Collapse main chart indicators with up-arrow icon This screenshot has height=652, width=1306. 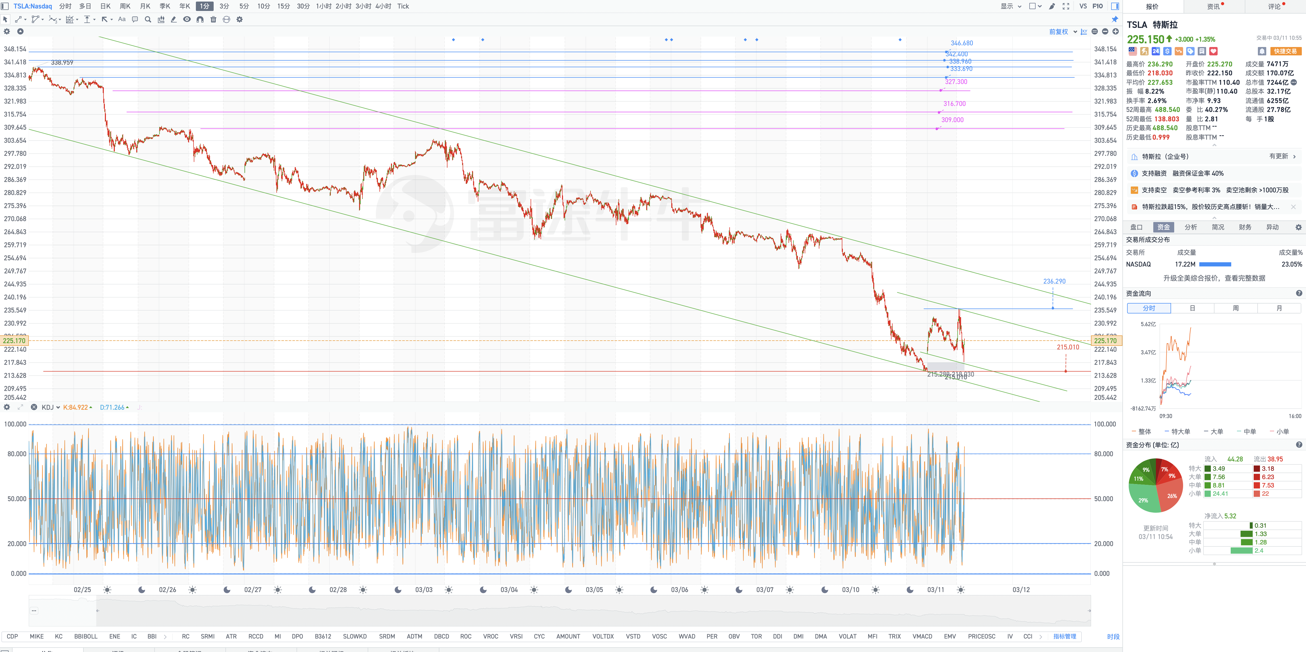(20, 31)
